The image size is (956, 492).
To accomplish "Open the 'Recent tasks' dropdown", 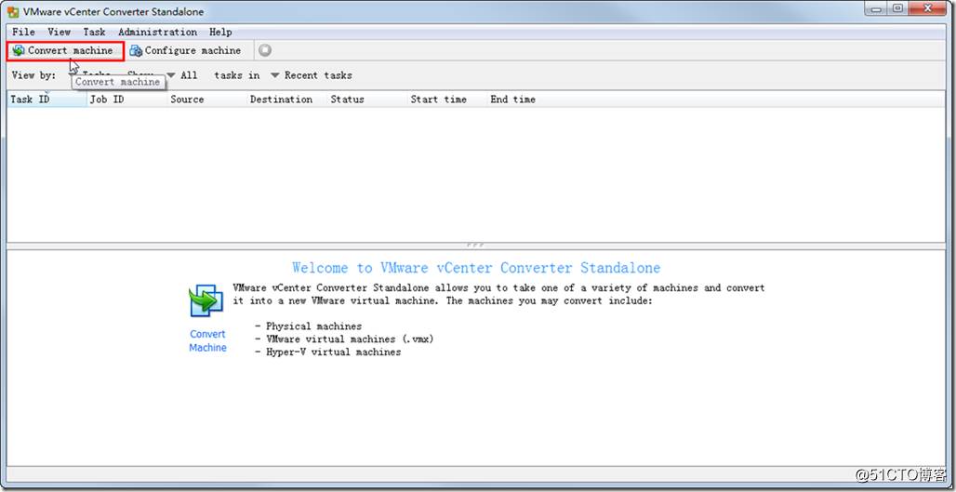I will (x=275, y=75).
